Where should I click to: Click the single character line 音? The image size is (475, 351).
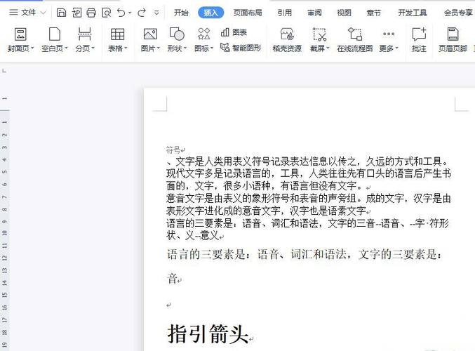(173, 278)
